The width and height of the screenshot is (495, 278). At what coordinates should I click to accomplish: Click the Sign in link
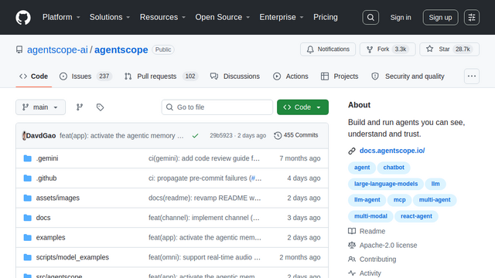tap(401, 17)
